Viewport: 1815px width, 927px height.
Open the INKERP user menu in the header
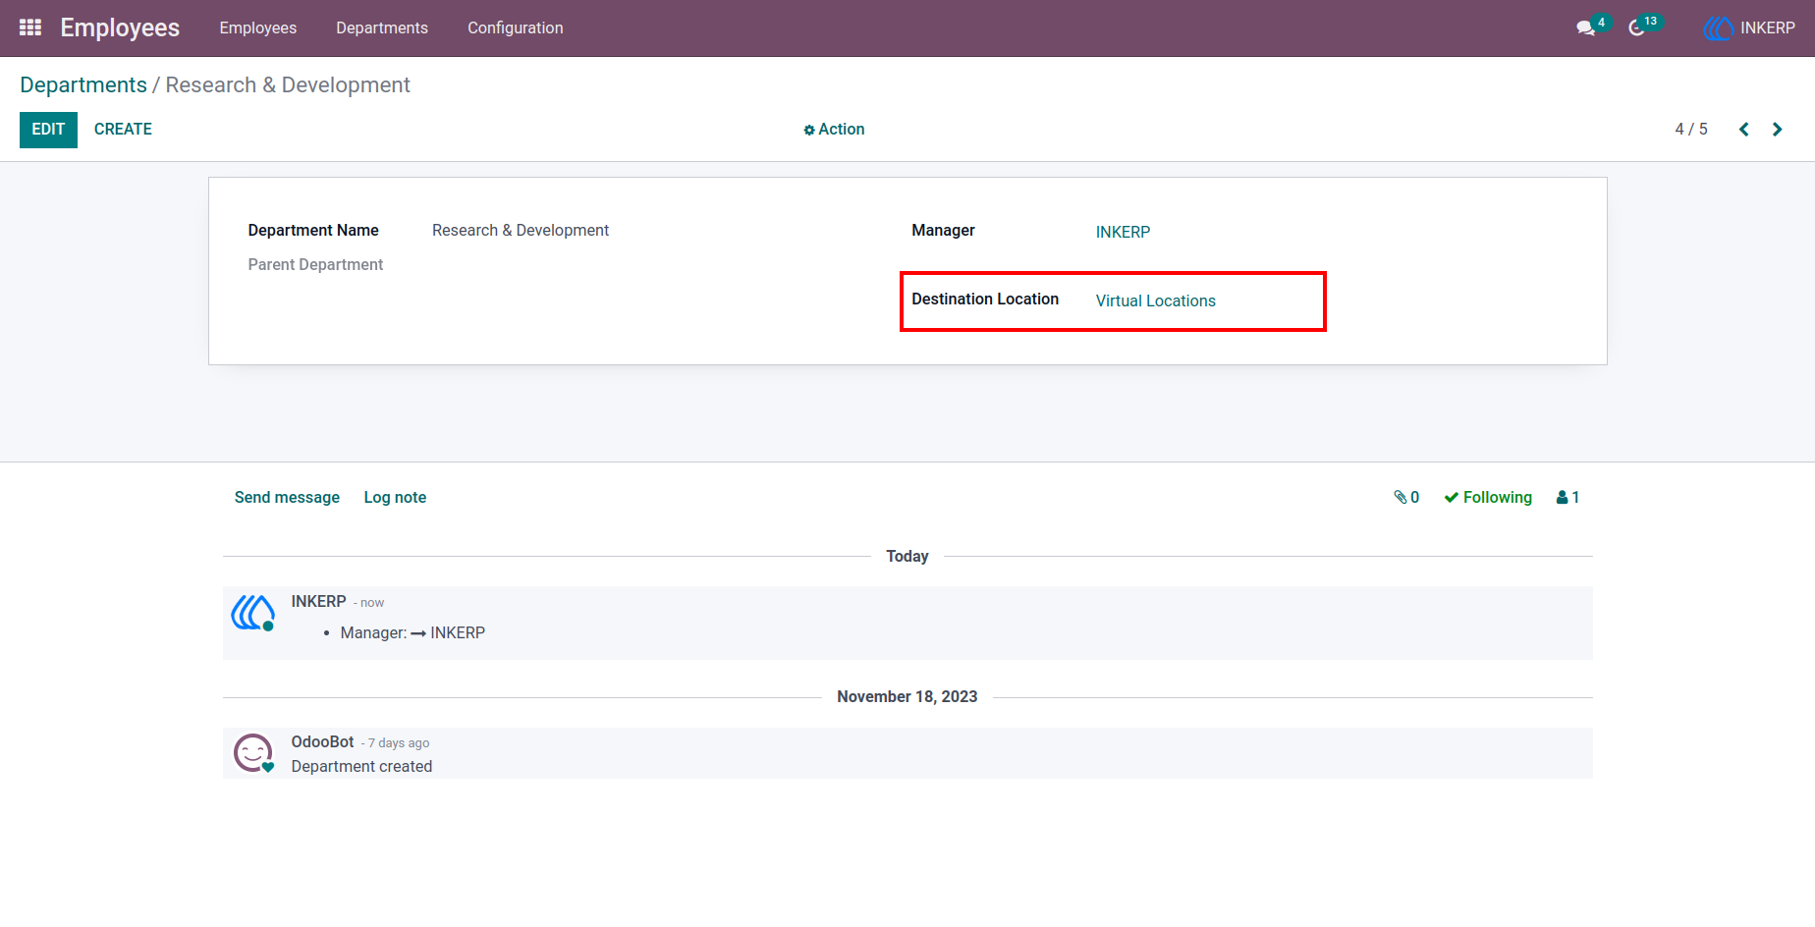[1749, 27]
